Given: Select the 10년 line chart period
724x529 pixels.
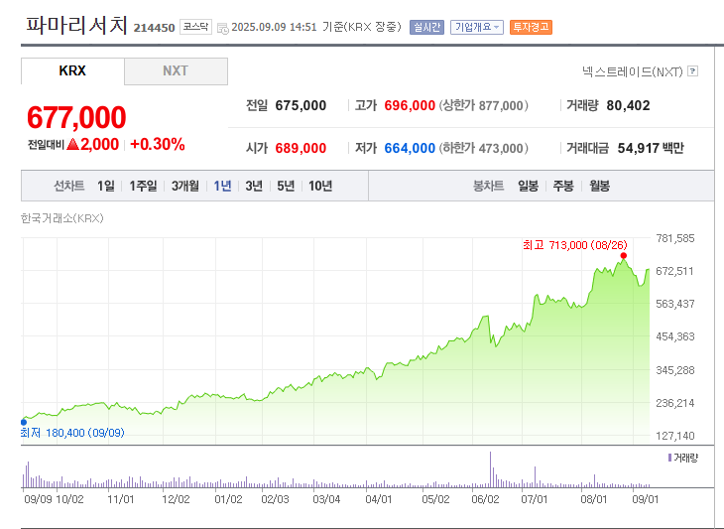Looking at the screenshot, I should [320, 186].
